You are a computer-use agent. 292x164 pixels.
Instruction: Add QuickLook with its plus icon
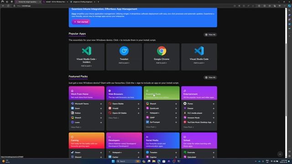tap(176, 108)
